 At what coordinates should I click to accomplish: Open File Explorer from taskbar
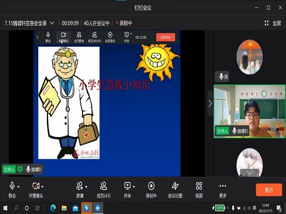[64, 208]
